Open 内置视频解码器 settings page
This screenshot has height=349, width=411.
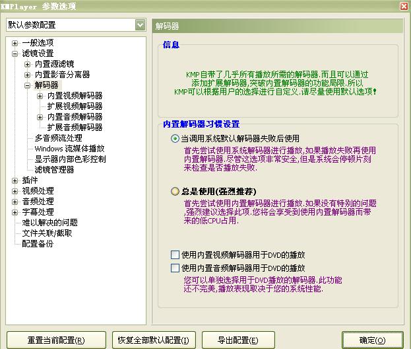pyautogui.click(x=75, y=96)
